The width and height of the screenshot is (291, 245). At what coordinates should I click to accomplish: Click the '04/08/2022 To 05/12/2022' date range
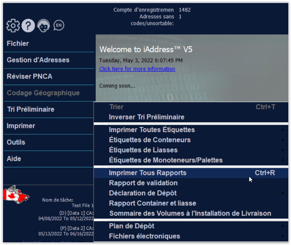tap(66, 219)
